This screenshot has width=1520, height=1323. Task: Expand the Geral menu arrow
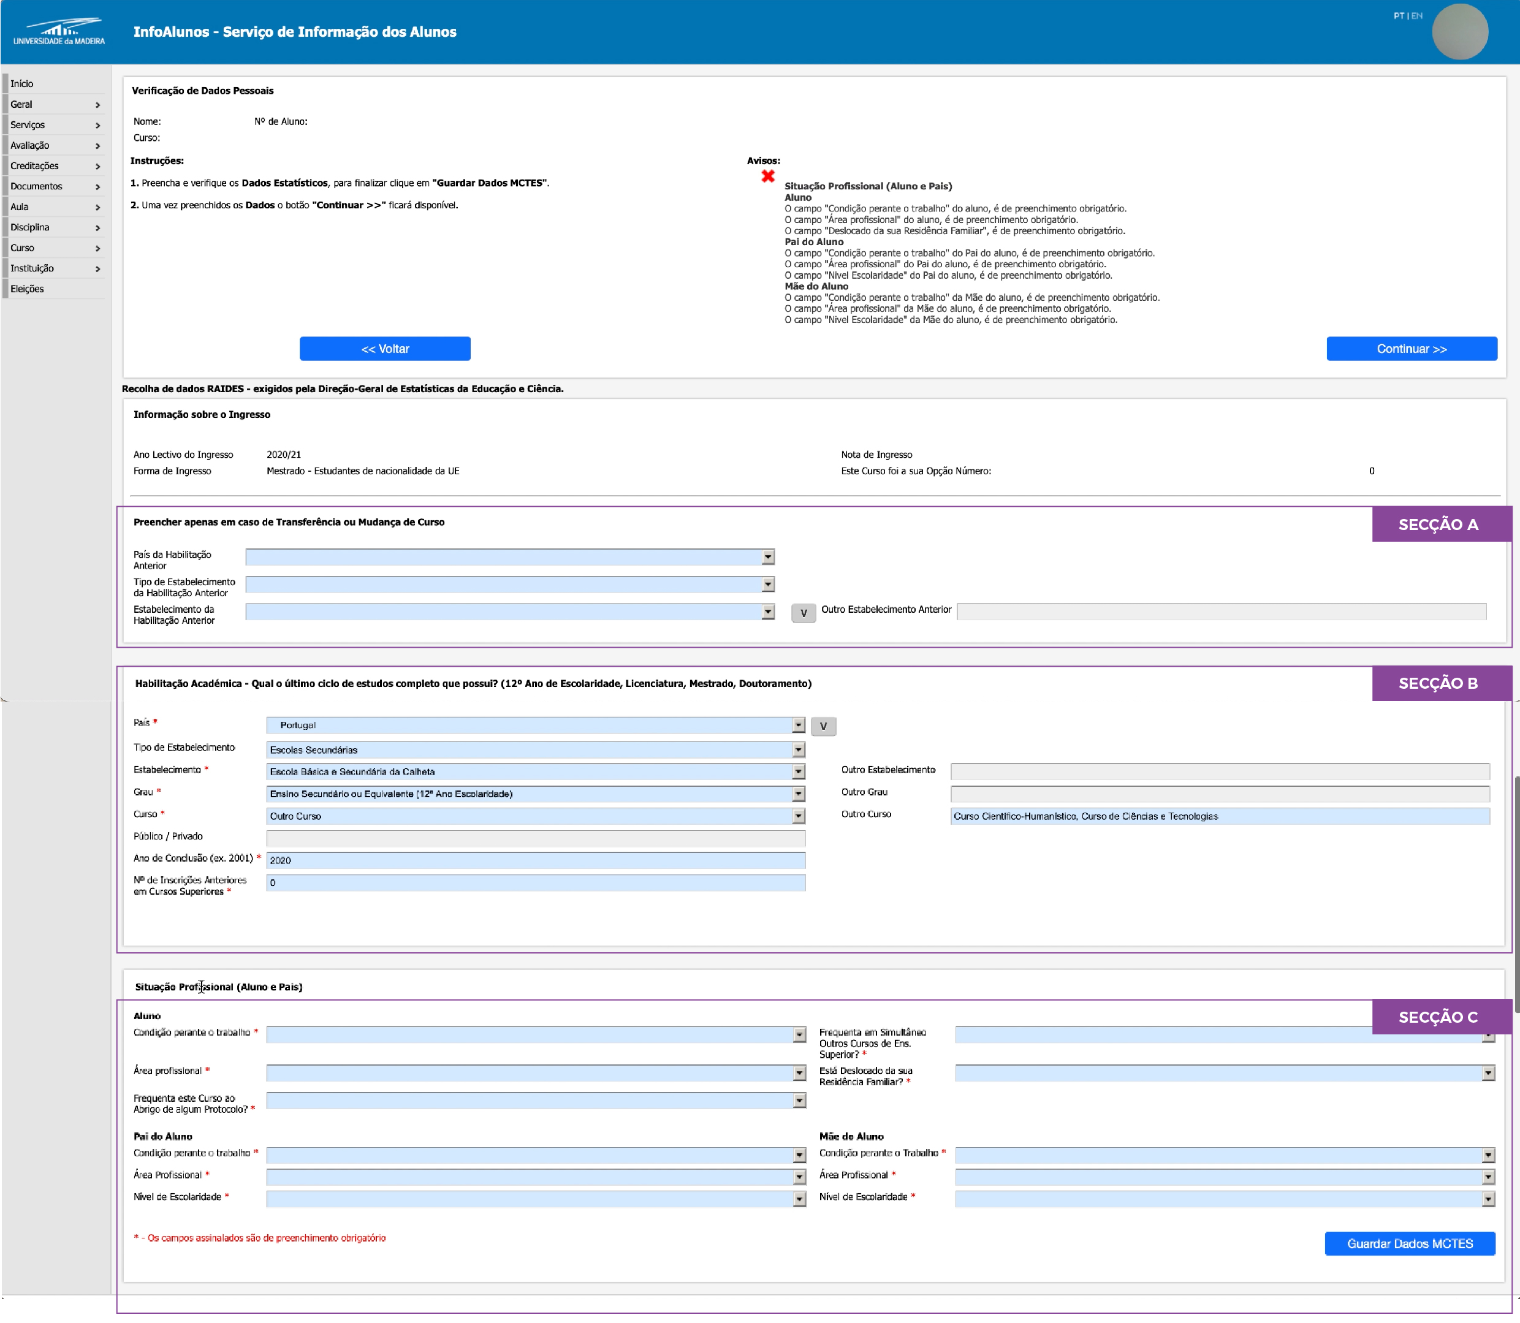97,105
